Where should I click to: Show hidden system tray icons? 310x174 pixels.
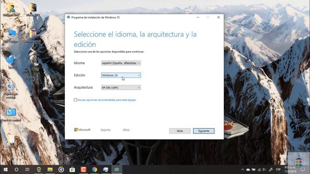pos(243,170)
